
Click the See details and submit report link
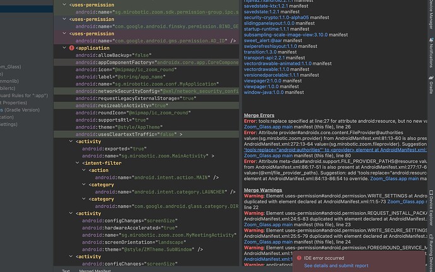(336, 266)
